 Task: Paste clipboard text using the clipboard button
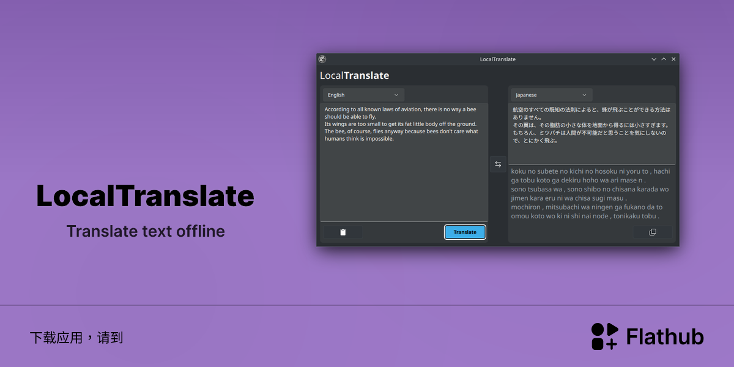(343, 232)
